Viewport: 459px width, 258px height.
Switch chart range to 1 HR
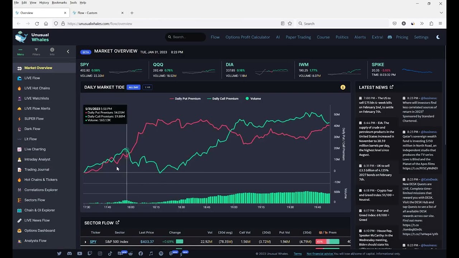[147, 87]
